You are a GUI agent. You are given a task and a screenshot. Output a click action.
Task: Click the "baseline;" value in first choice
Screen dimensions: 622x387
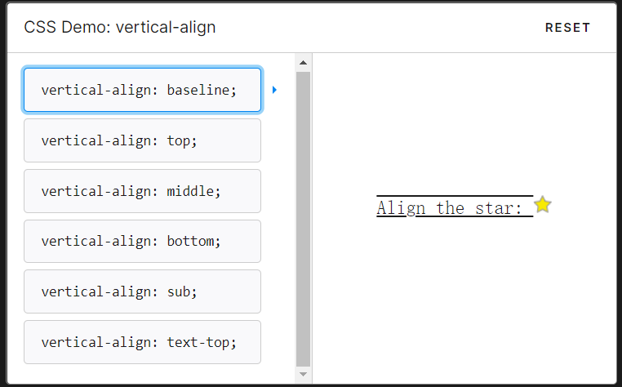pyautogui.click(x=202, y=90)
